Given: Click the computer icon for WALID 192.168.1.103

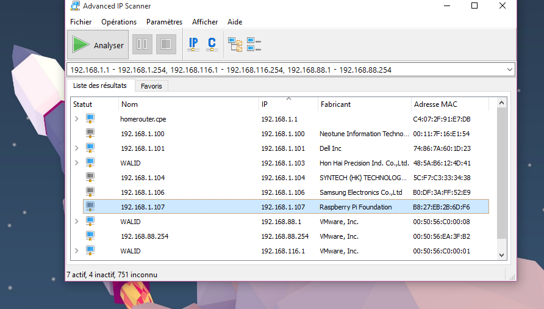Looking at the screenshot, I should [x=90, y=162].
